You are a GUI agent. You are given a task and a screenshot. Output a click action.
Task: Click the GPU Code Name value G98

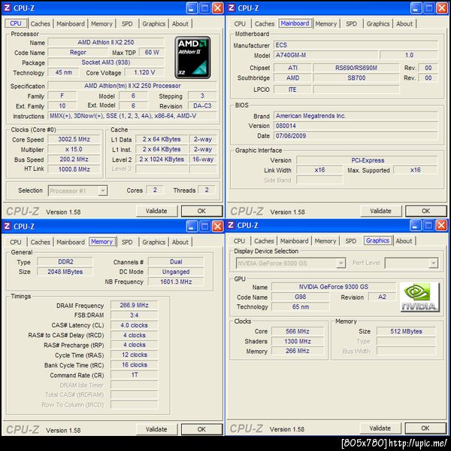(x=300, y=297)
